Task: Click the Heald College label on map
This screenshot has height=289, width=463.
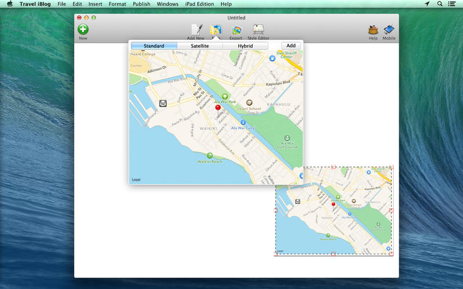Action: click(143, 54)
